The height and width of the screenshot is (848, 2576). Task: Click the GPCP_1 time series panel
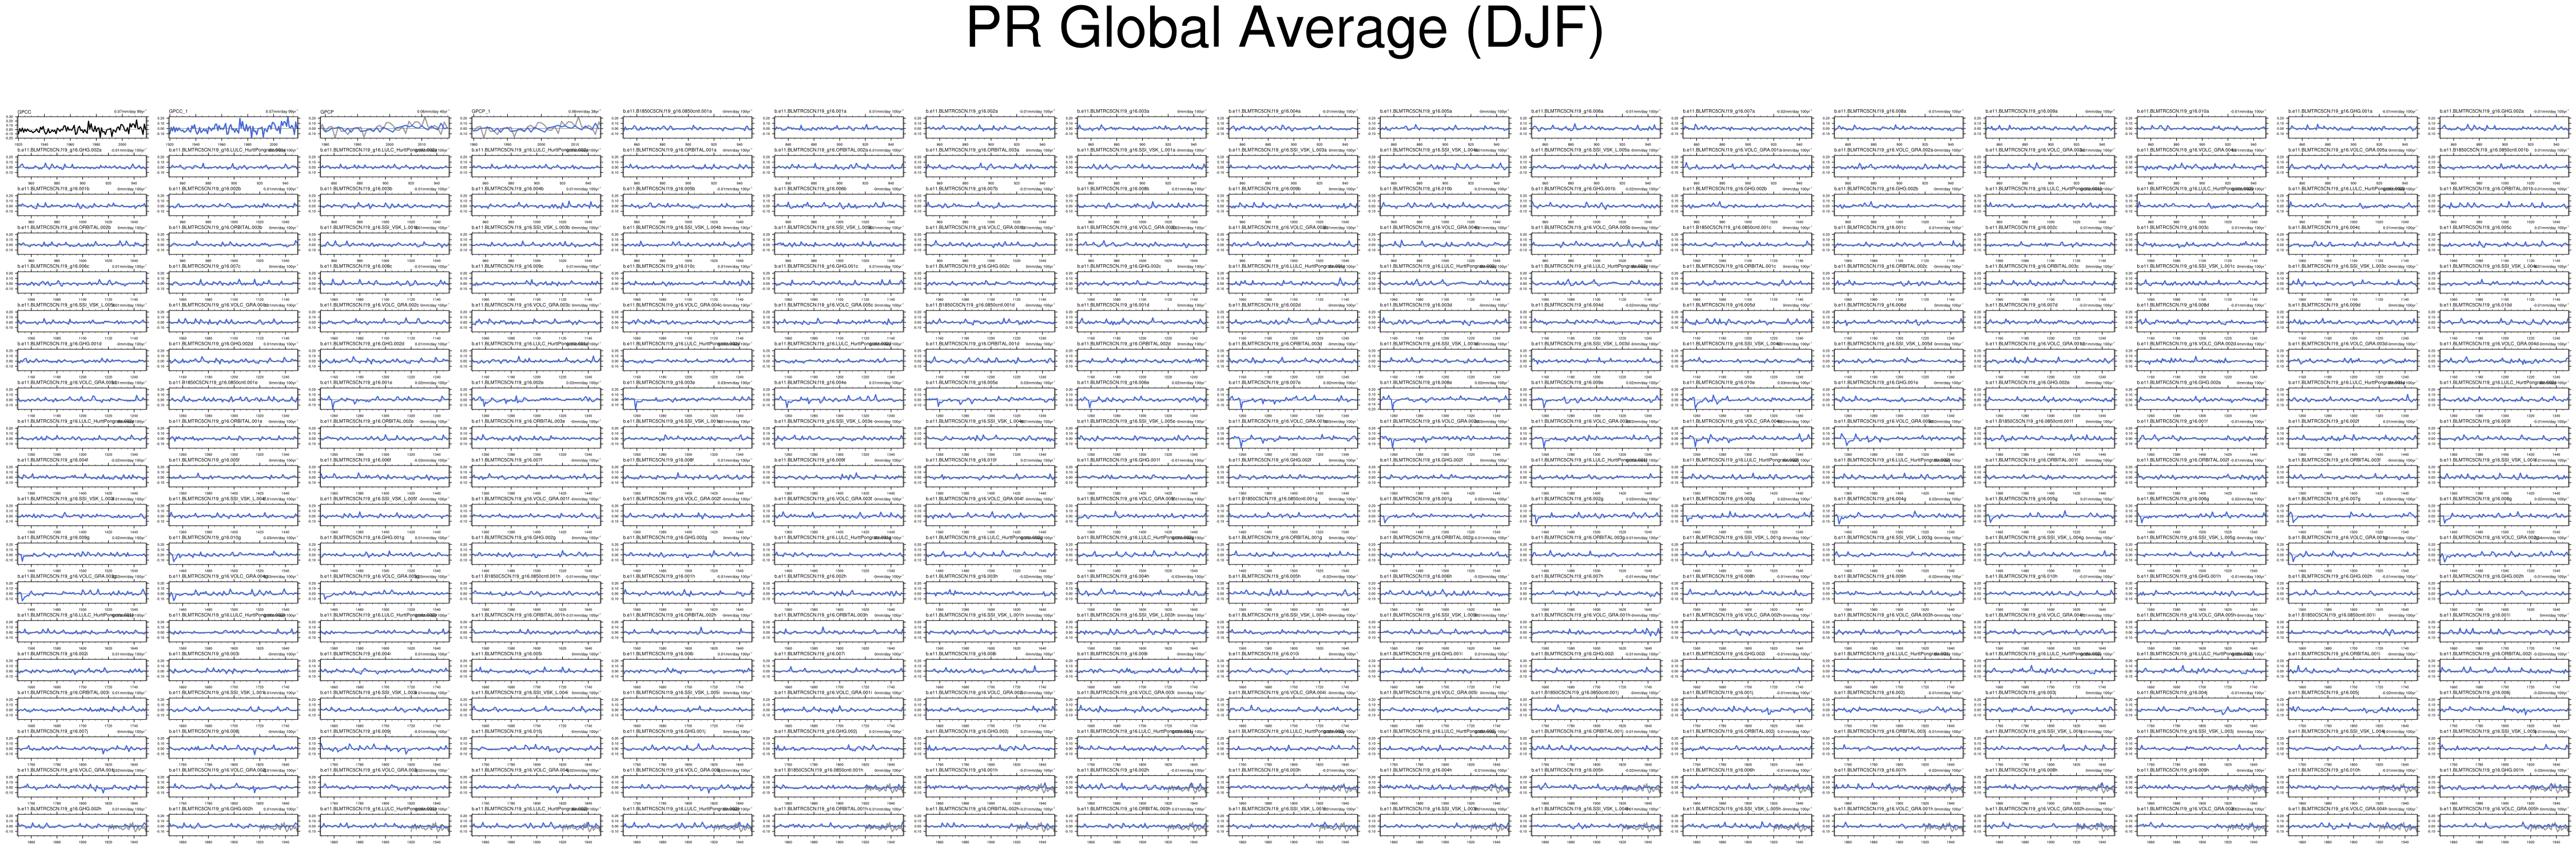pyautogui.click(x=536, y=127)
